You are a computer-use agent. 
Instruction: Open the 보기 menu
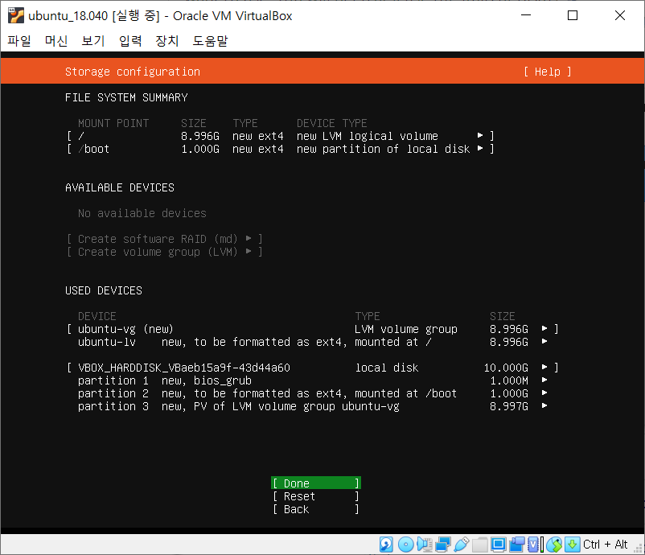click(93, 41)
